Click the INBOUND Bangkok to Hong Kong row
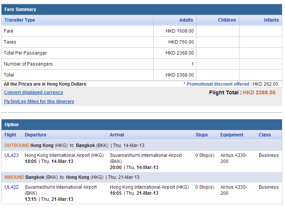Screen dimensions: 285x208 click(72, 177)
